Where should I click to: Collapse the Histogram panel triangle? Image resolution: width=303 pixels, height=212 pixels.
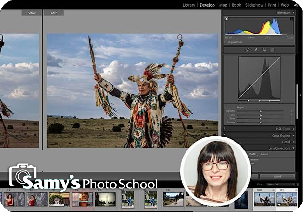[293, 13]
